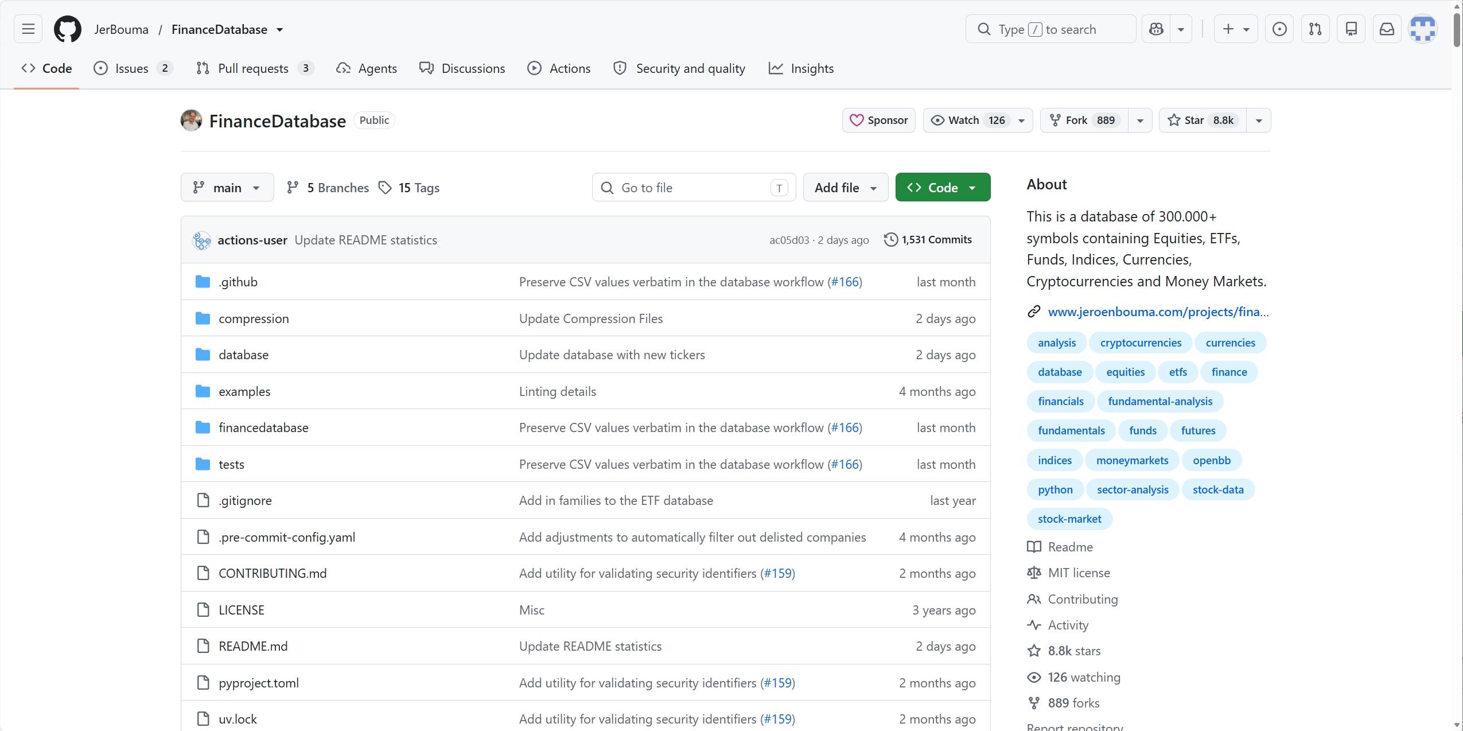View the 5 Branches link

tap(328, 188)
